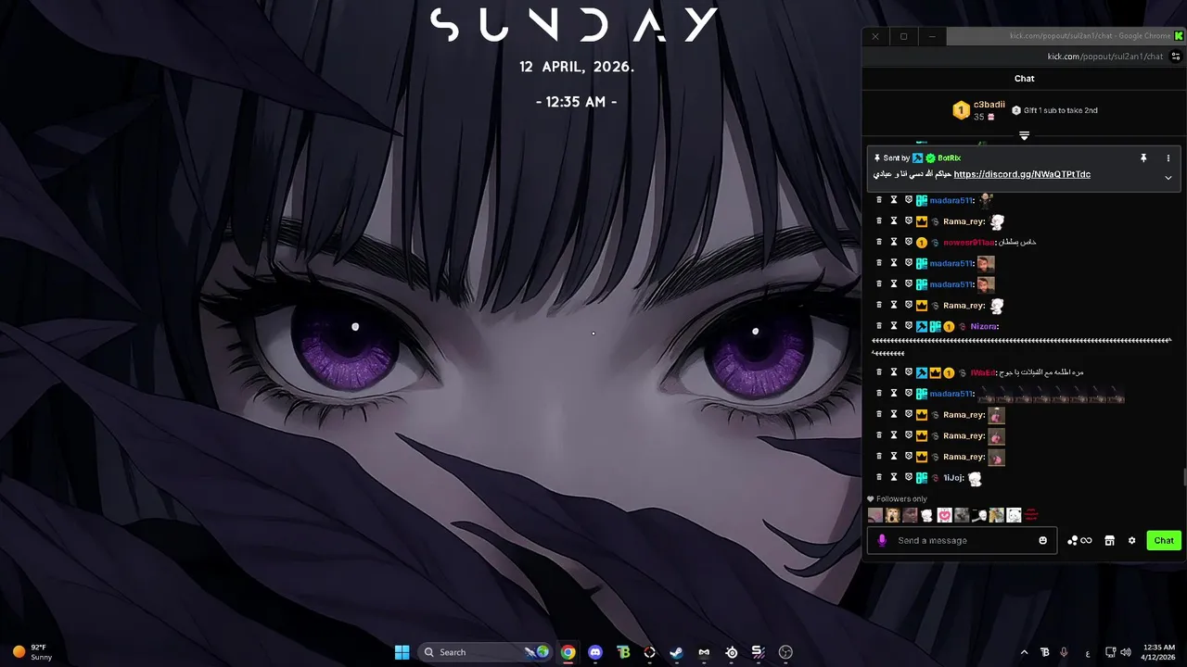Open the volume tray icon
Image resolution: width=1187 pixels, height=667 pixels.
(x=1126, y=652)
